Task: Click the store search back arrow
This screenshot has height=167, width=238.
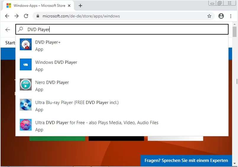Action: (x=8, y=30)
